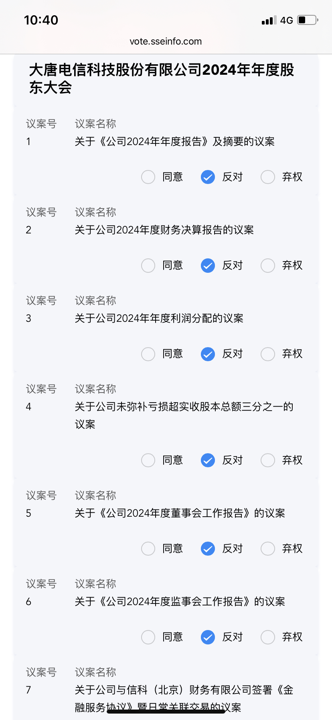Tap the battery icon in status bar
332x720 pixels.
308,20
